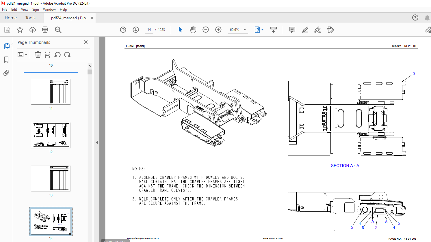Open Help question mark icon
Viewport: 431px width, 242px height.
(415, 18)
